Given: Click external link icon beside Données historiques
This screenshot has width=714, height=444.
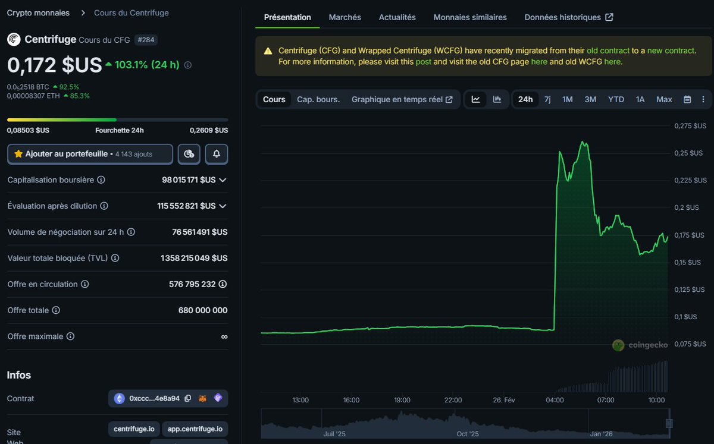Looking at the screenshot, I should [609, 17].
